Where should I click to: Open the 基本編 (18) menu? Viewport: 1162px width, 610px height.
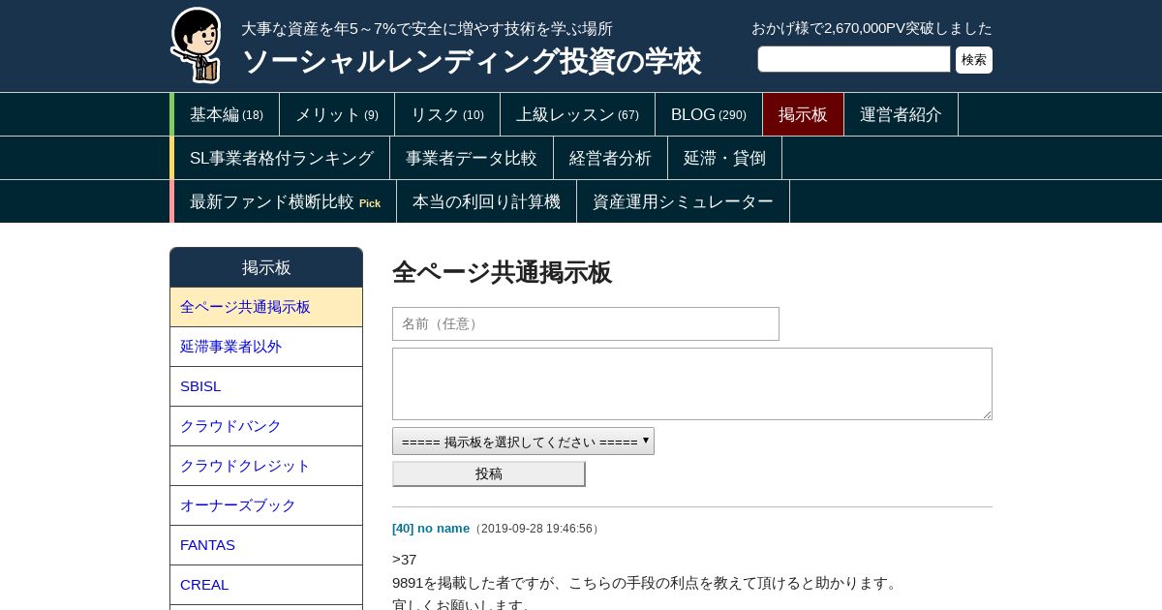pyautogui.click(x=227, y=114)
